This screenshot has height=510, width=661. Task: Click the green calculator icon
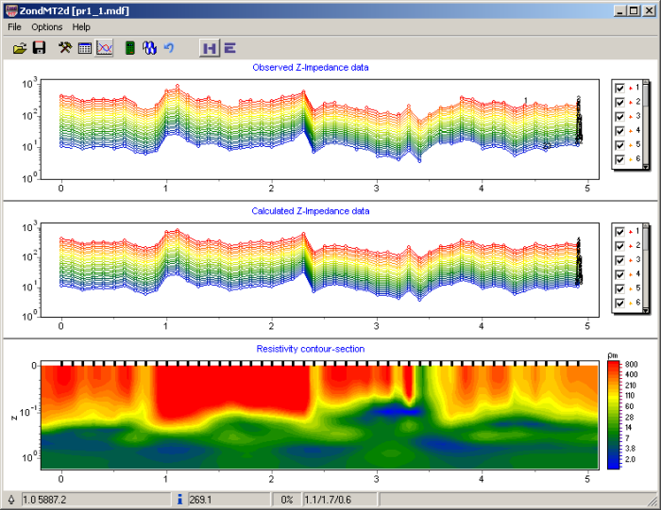[x=129, y=48]
